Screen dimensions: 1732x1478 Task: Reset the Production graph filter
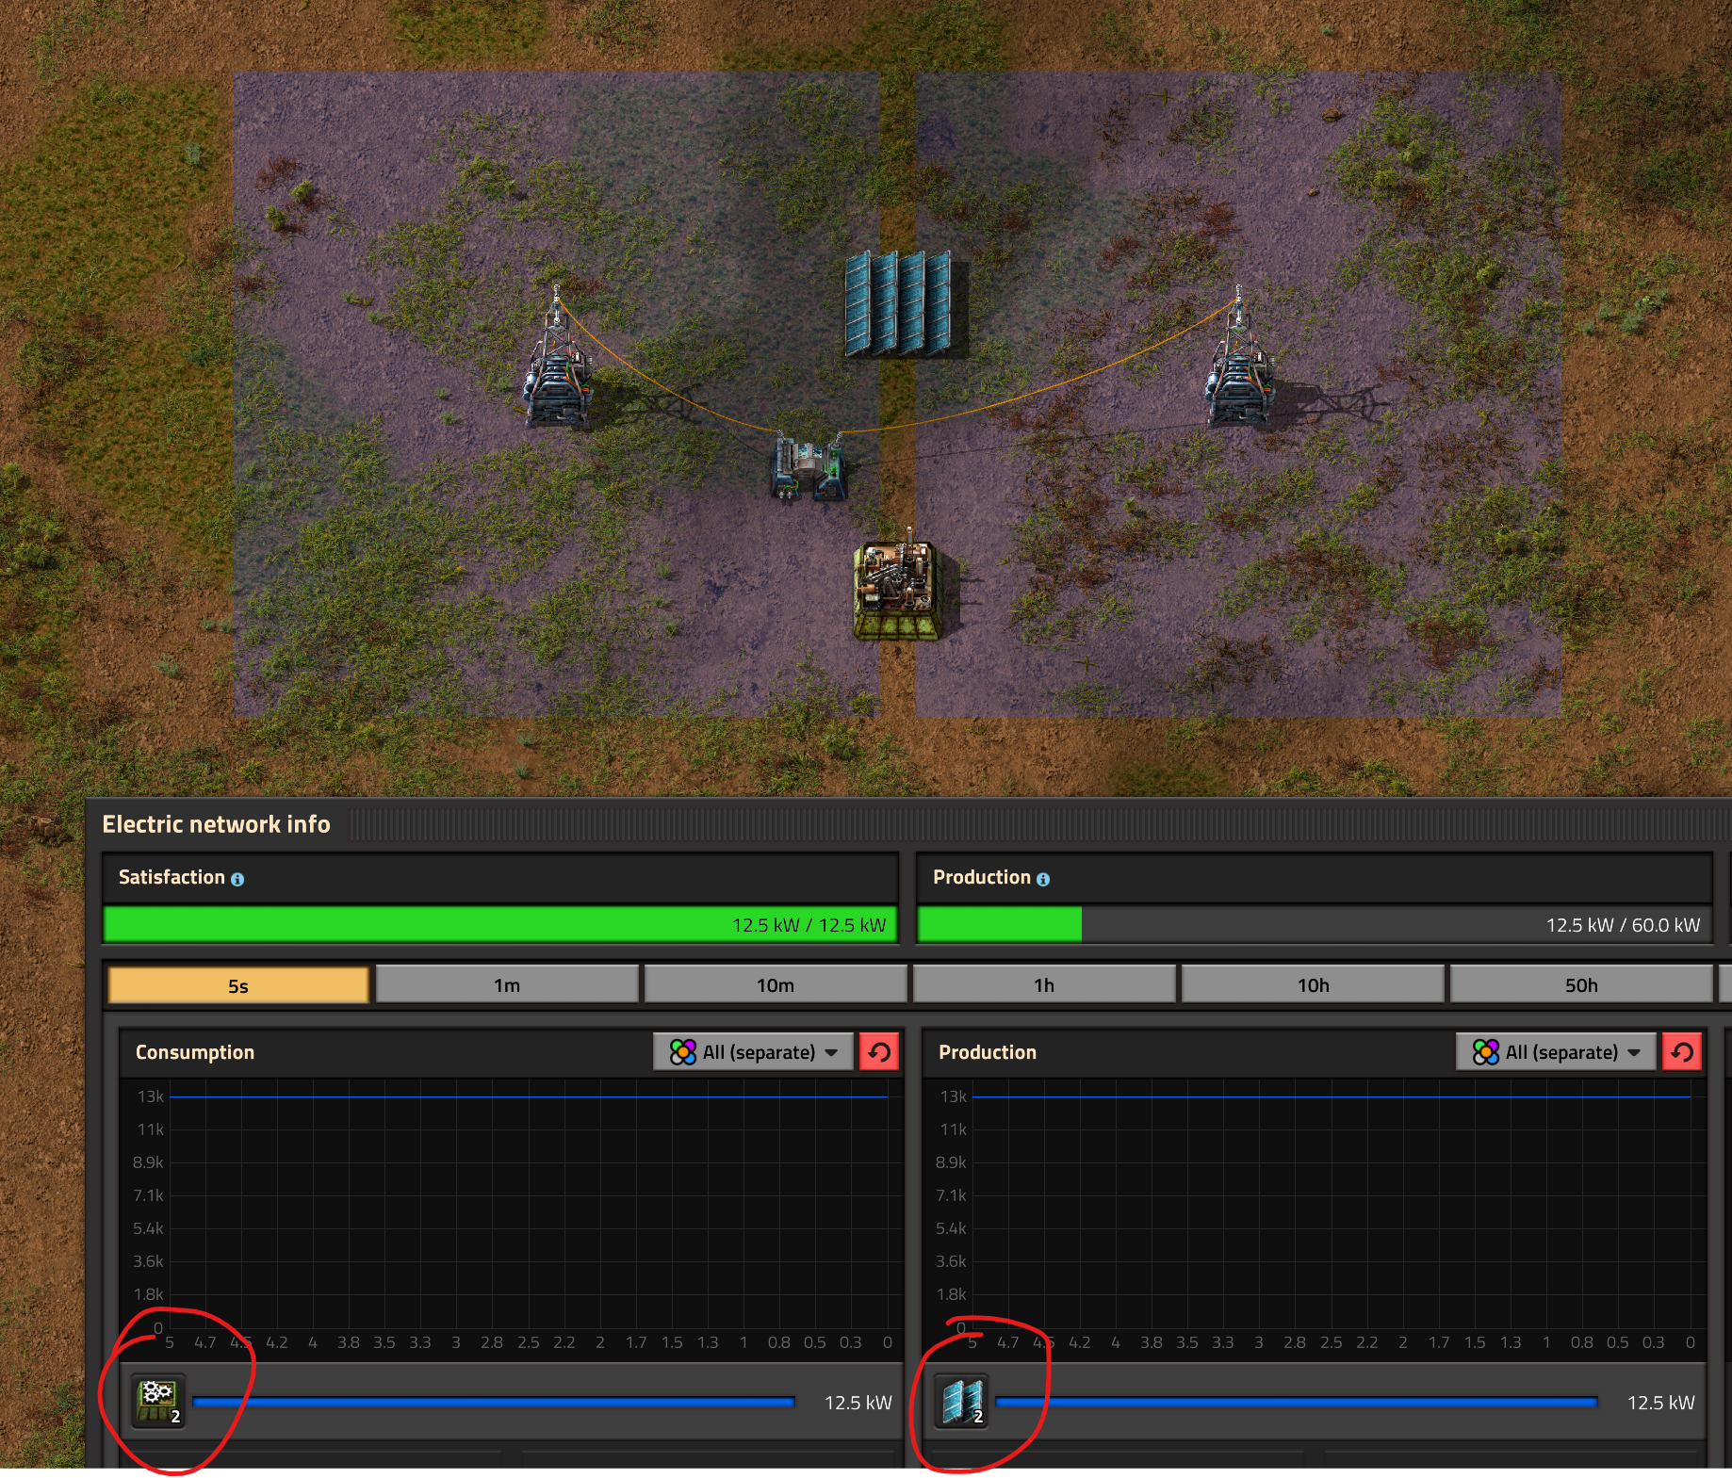[x=1683, y=1051]
